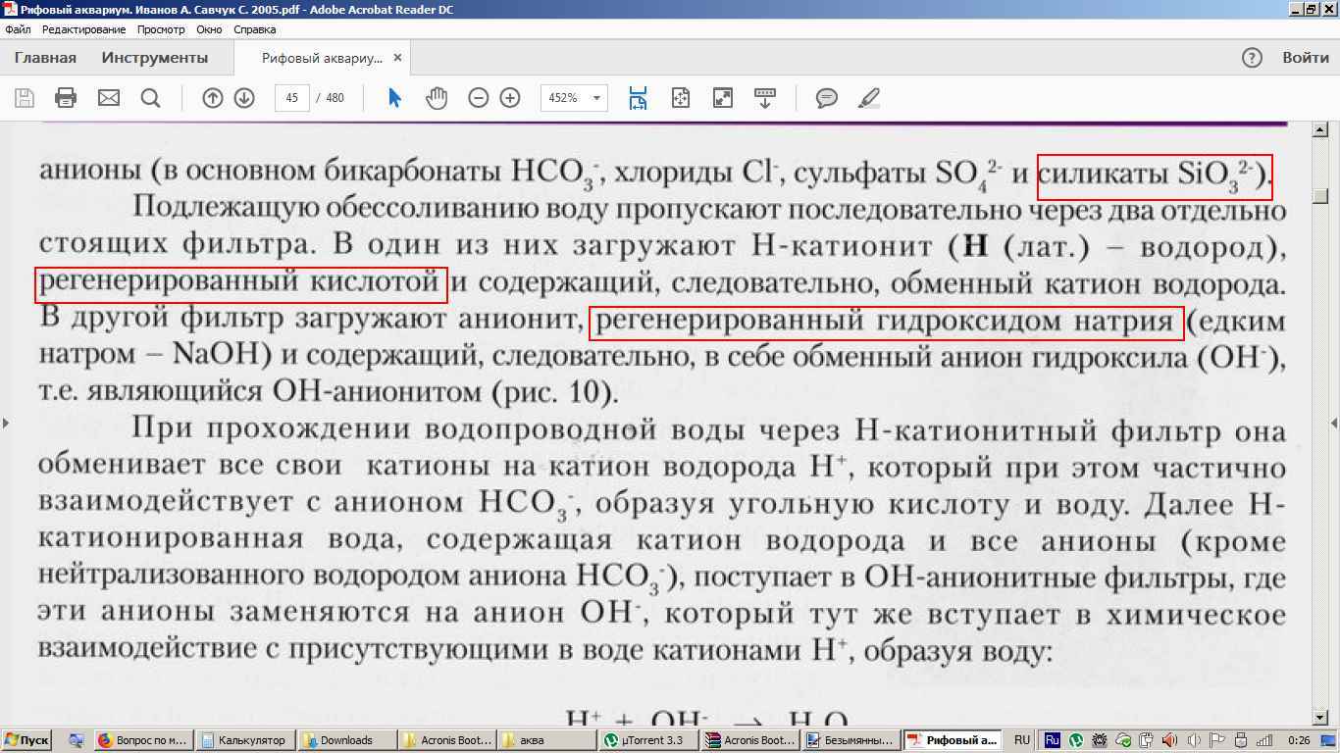Expand the left navigation pane arrow
Screen dimensions: 1340x753
(6, 424)
